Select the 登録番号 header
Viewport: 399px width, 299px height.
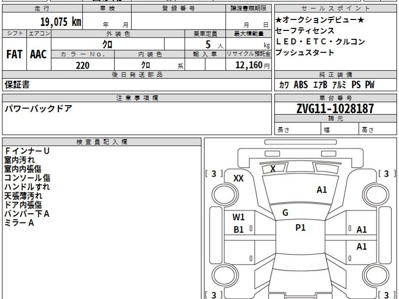[178, 9]
